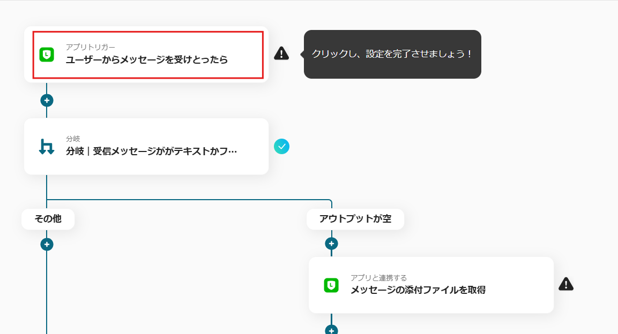This screenshot has width=618, height=334.
Task: Click the LINE icon on the 添付ファイル card
Action: 331,285
